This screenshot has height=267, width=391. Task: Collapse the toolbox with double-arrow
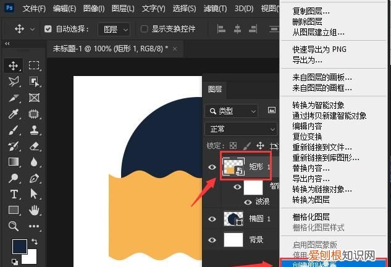click(x=7, y=43)
